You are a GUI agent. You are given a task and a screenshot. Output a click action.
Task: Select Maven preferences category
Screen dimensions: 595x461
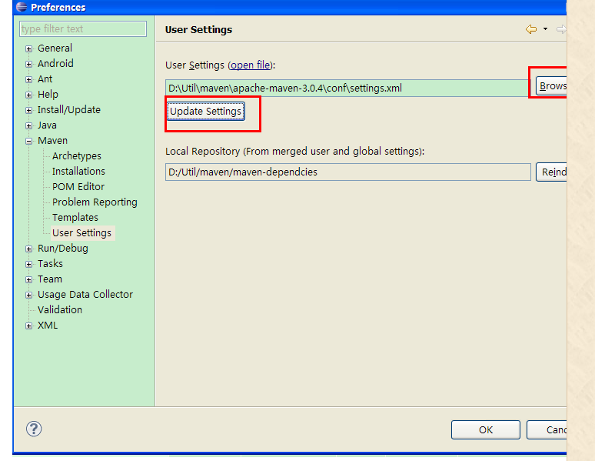[x=52, y=141]
